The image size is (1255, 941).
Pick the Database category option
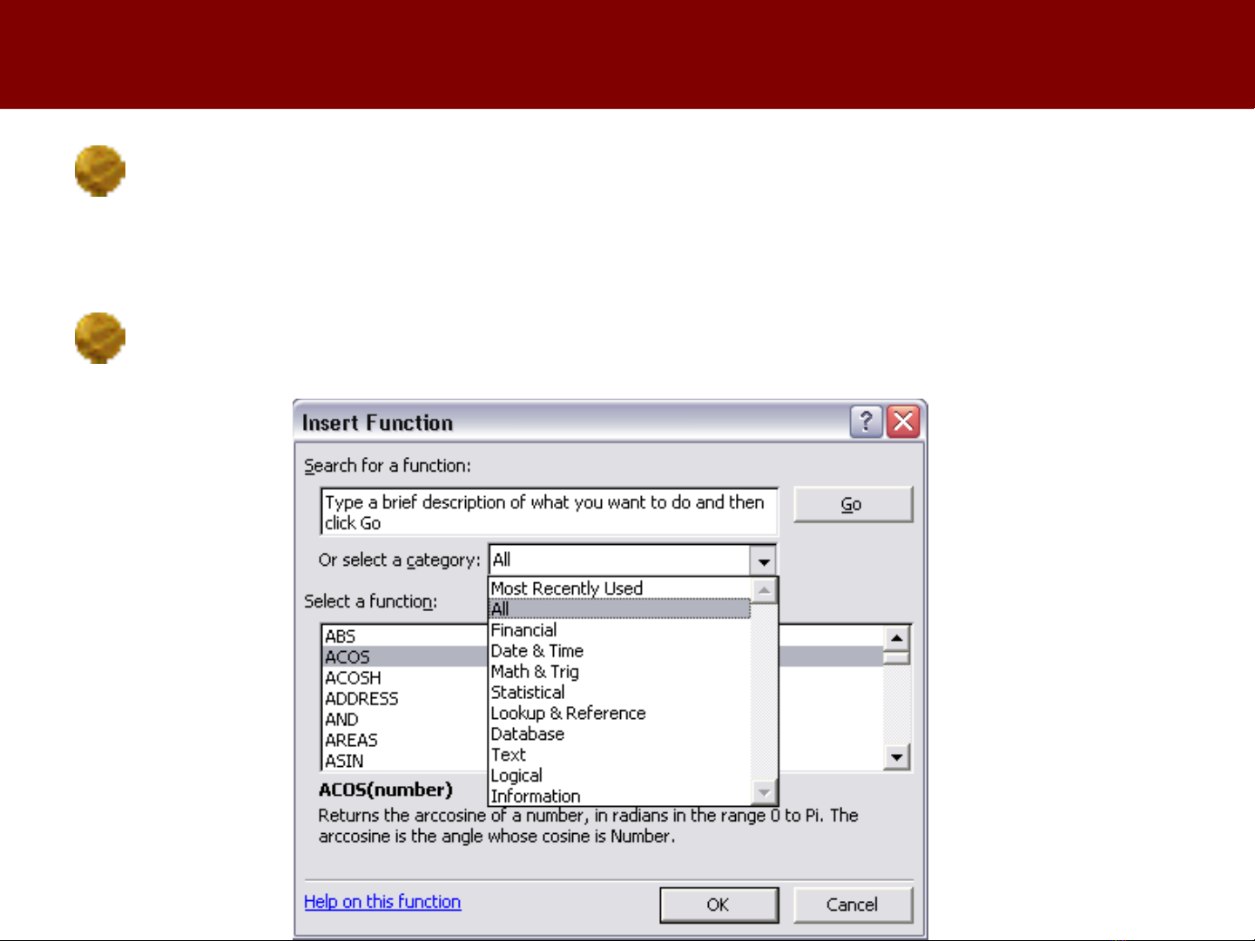pos(528,735)
